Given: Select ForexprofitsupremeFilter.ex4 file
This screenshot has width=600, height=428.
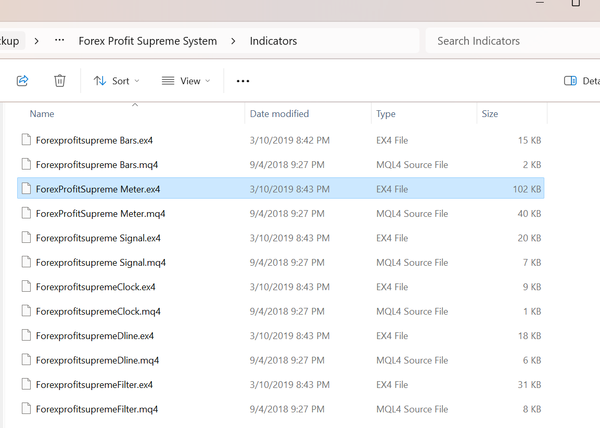Looking at the screenshot, I should [x=281, y=385].
